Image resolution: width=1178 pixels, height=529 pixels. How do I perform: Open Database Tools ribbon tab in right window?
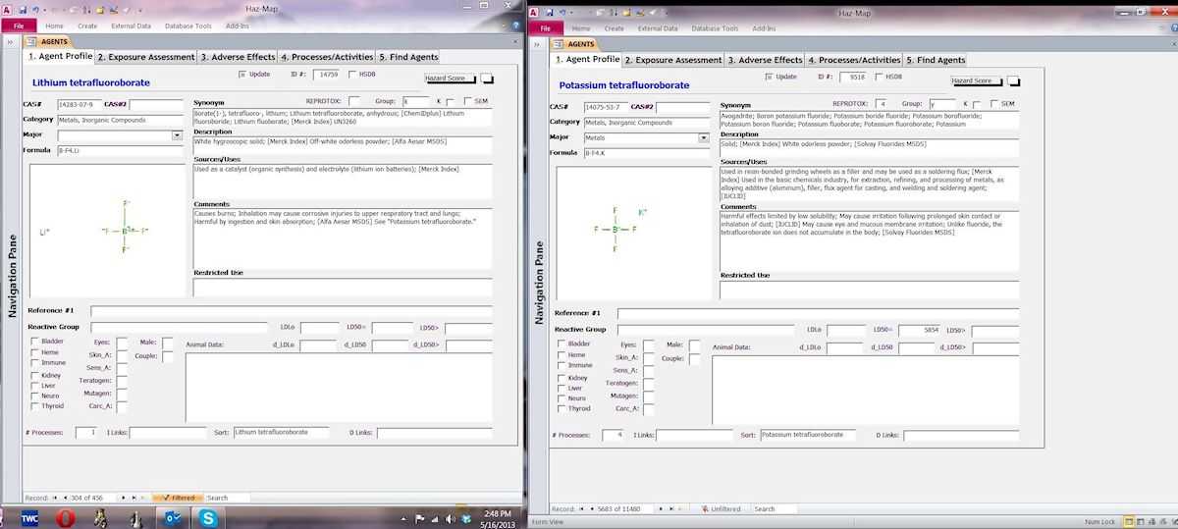715,28
